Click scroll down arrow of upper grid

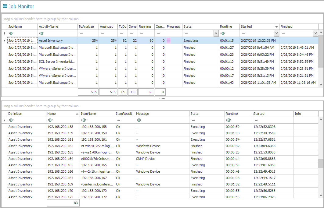tap(321, 84)
